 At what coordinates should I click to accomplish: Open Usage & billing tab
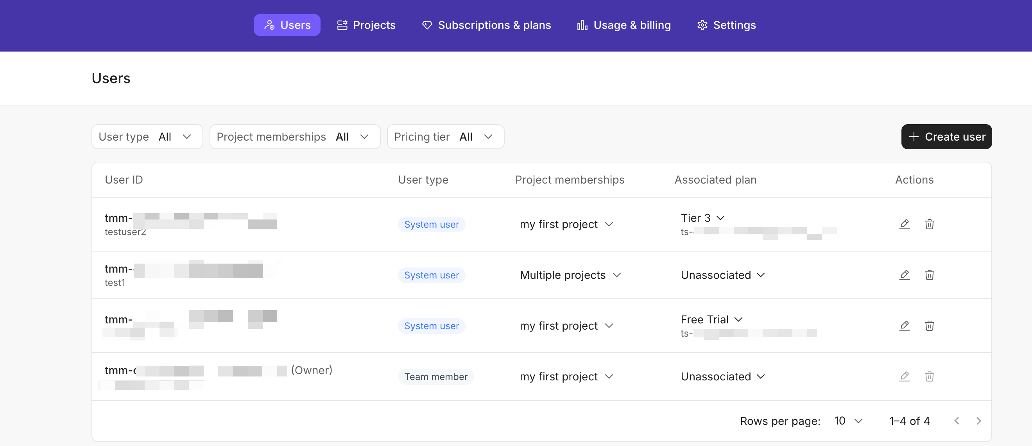(624, 25)
